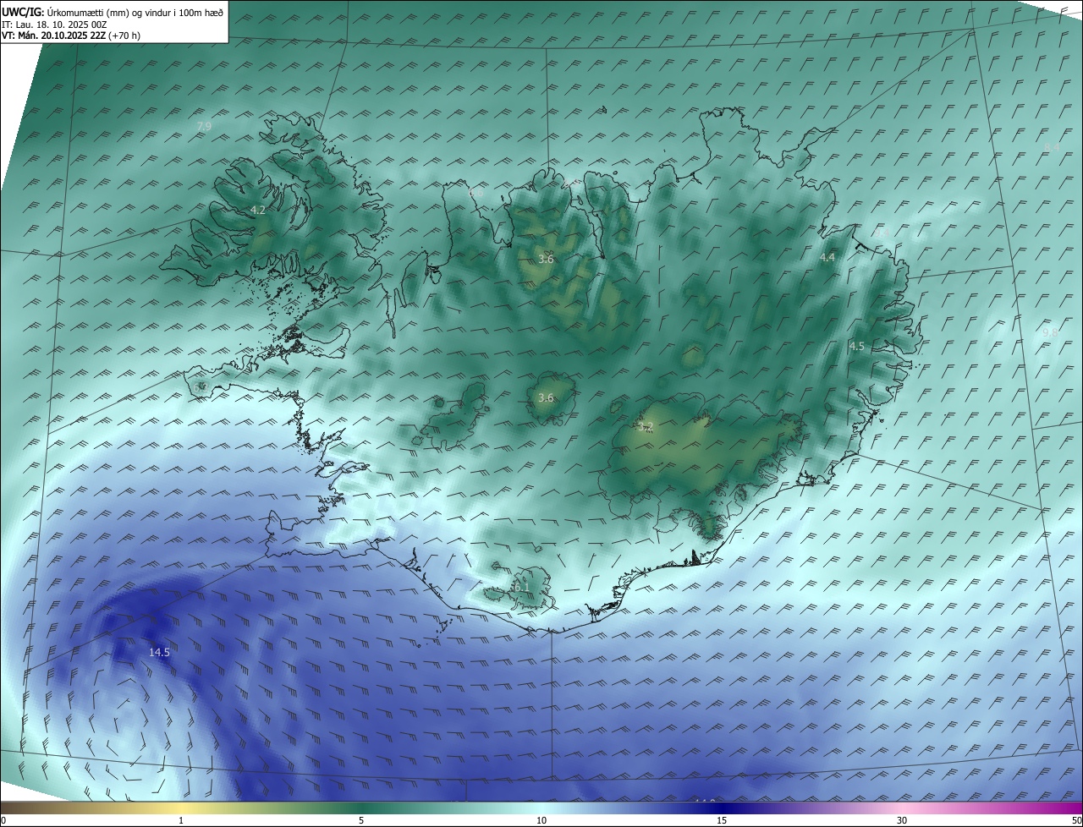Viewport: 1083px width, 827px height.
Task: Click the color scale tick labeled 1
Action: 181,820
